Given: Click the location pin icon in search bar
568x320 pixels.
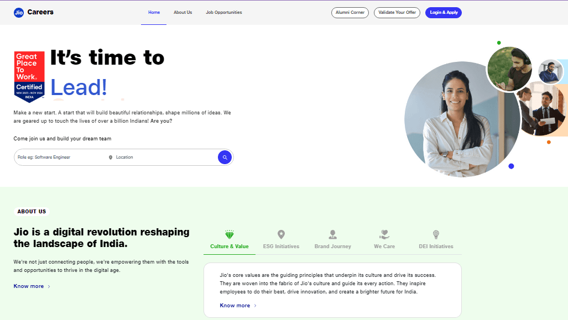Looking at the screenshot, I should [111, 157].
